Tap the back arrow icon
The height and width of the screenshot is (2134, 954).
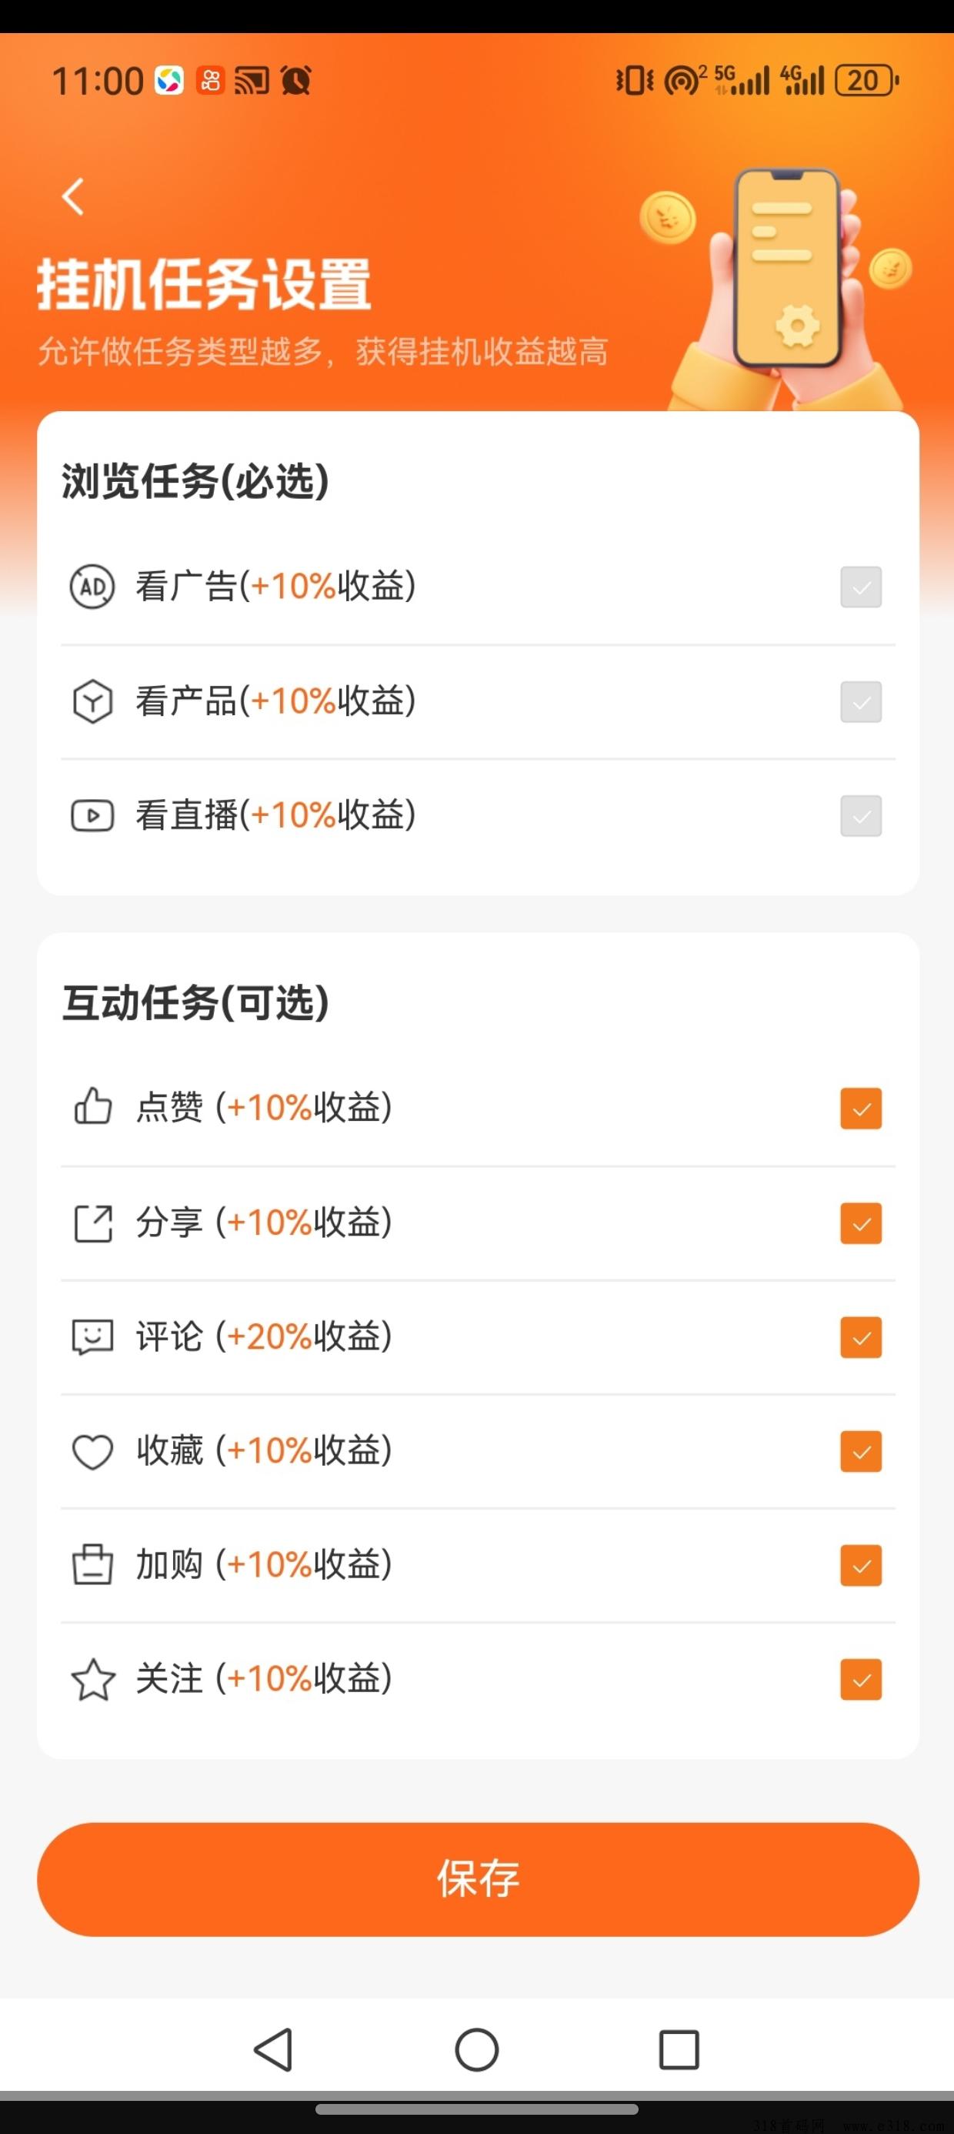(73, 197)
